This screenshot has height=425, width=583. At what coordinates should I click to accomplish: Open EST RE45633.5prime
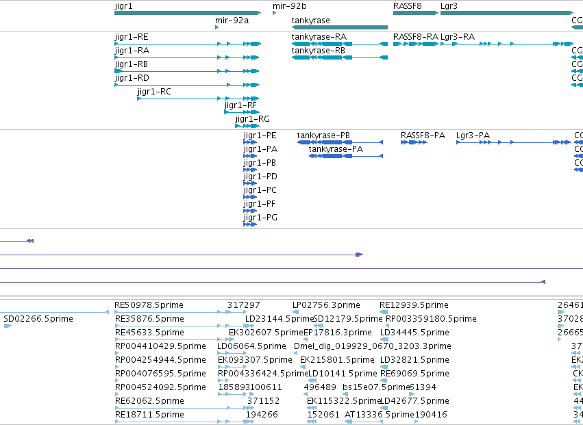pos(149,333)
